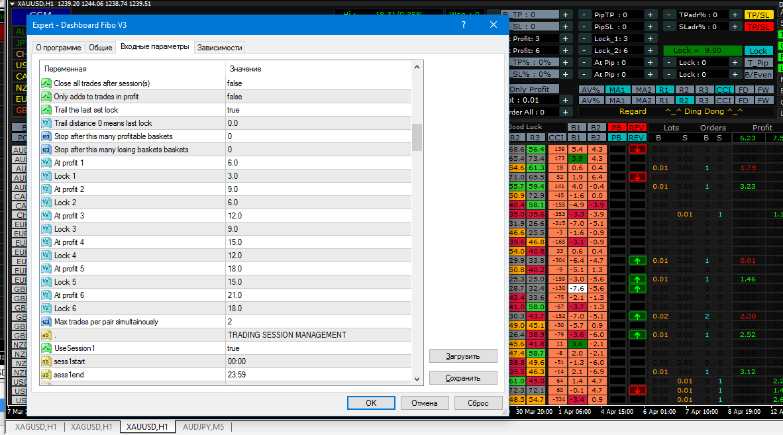Click the icon beside 'At profit 5'
Screen dimensions: 783x435
coord(46,268)
